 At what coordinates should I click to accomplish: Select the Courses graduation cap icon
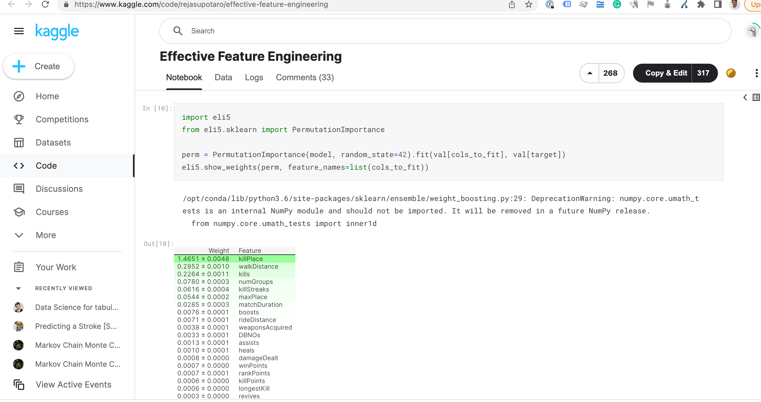[x=19, y=212]
